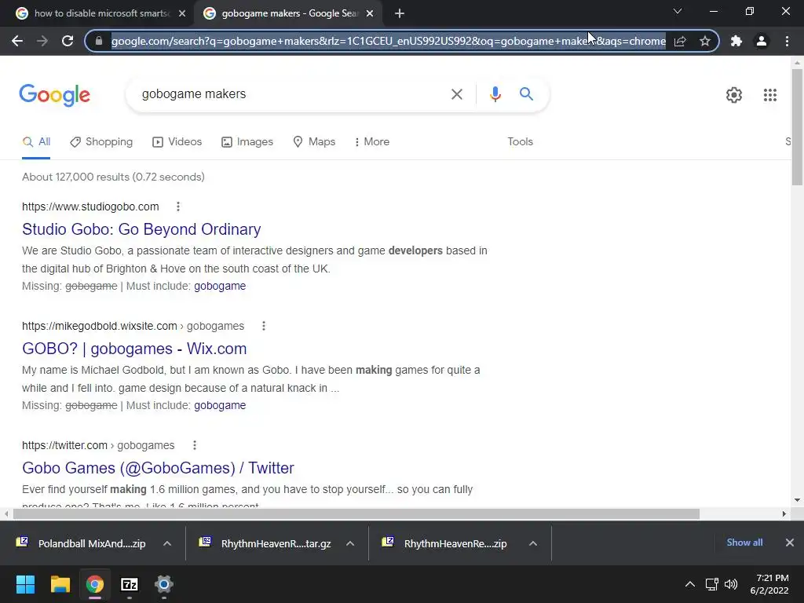This screenshot has height=603, width=804.
Task: Expand options for Polandball MixAnd zip download
Action: click(x=167, y=543)
